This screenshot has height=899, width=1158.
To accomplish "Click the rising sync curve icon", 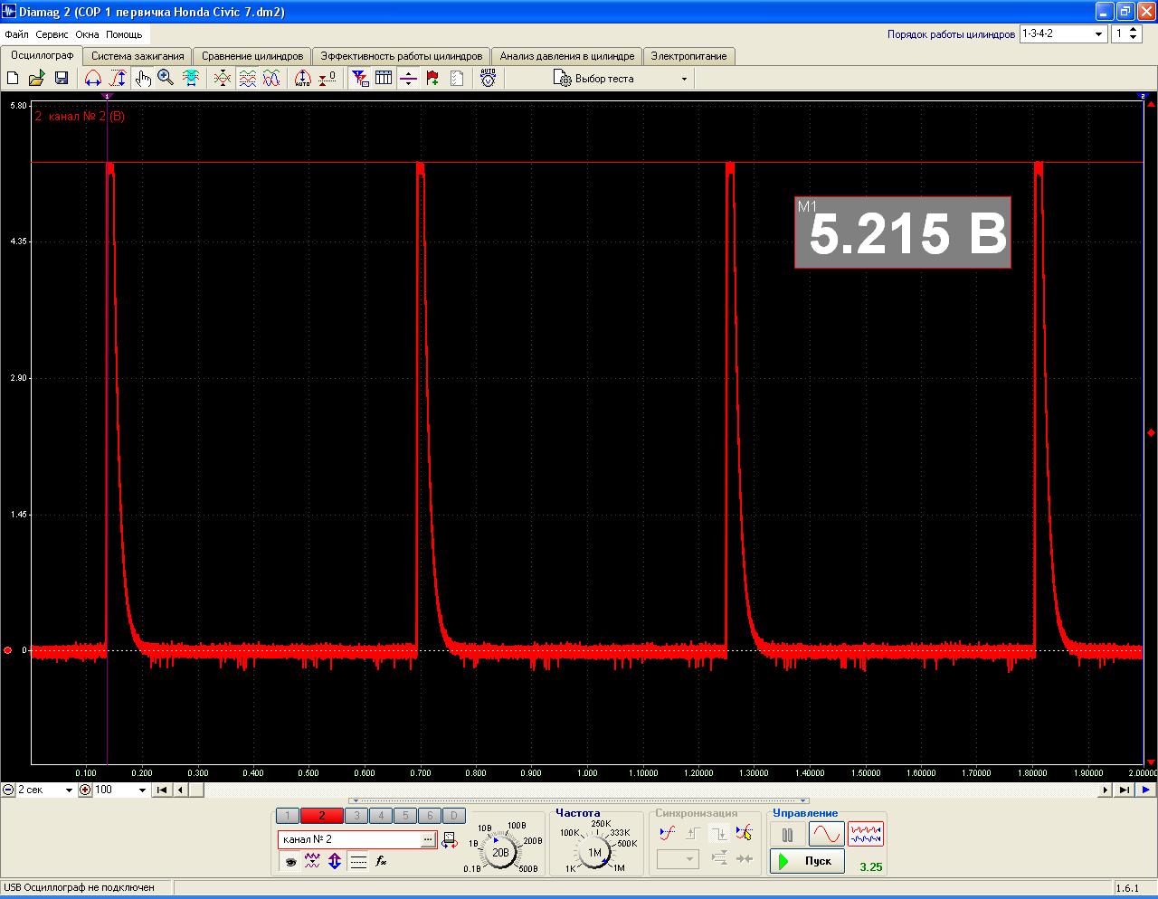I will [x=668, y=833].
